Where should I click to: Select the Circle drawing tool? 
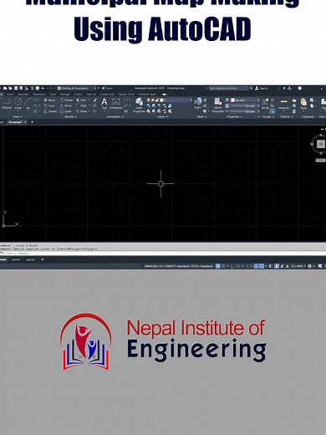pyautogui.click(x=18, y=104)
